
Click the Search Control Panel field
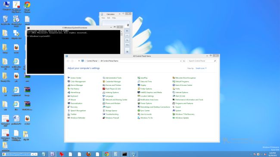[202, 61]
